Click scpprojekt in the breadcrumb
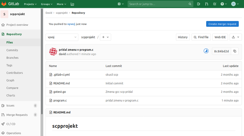Viewport: 244px width, 136px height. 62,13
